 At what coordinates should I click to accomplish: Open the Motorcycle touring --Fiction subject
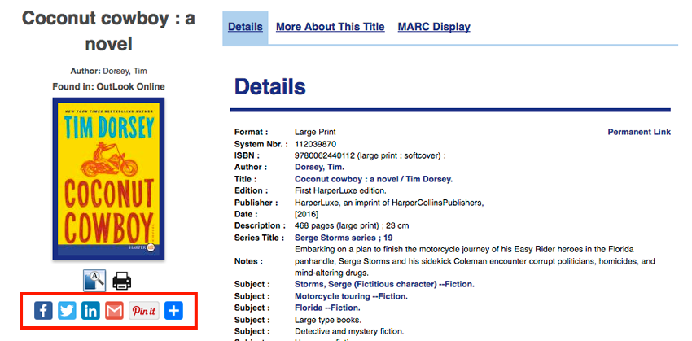351,296
